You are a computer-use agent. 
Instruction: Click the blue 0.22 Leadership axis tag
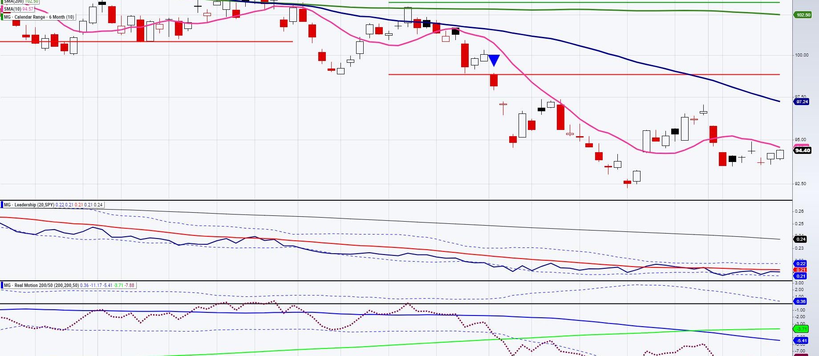(800, 264)
